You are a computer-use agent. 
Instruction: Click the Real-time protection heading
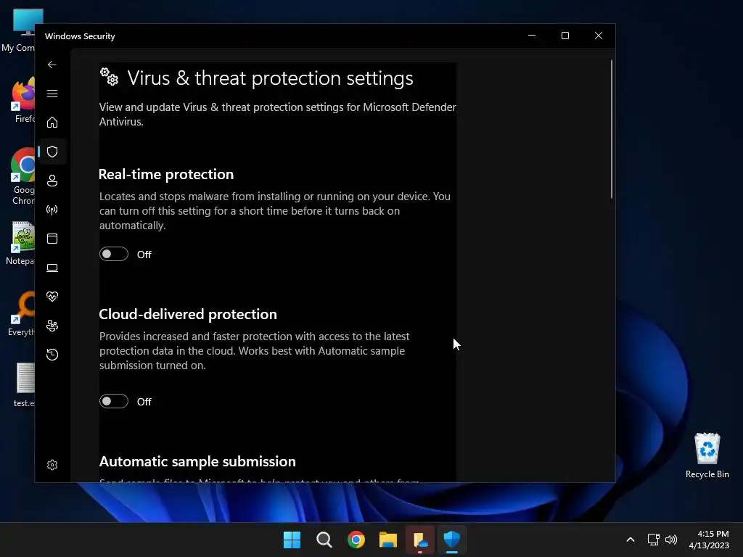pyautogui.click(x=166, y=174)
